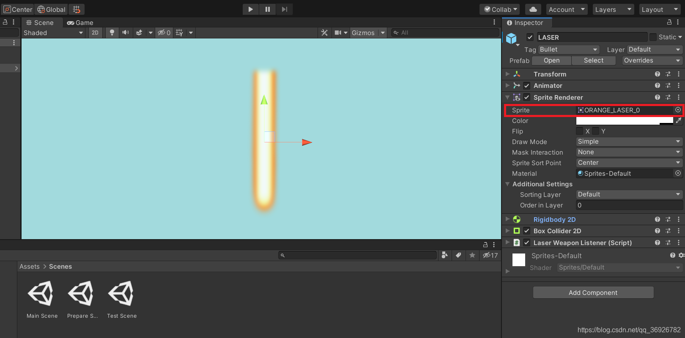Viewport: 685px width, 338px height.
Task: Disable the Sprite Renderer checkbox
Action: click(x=526, y=97)
